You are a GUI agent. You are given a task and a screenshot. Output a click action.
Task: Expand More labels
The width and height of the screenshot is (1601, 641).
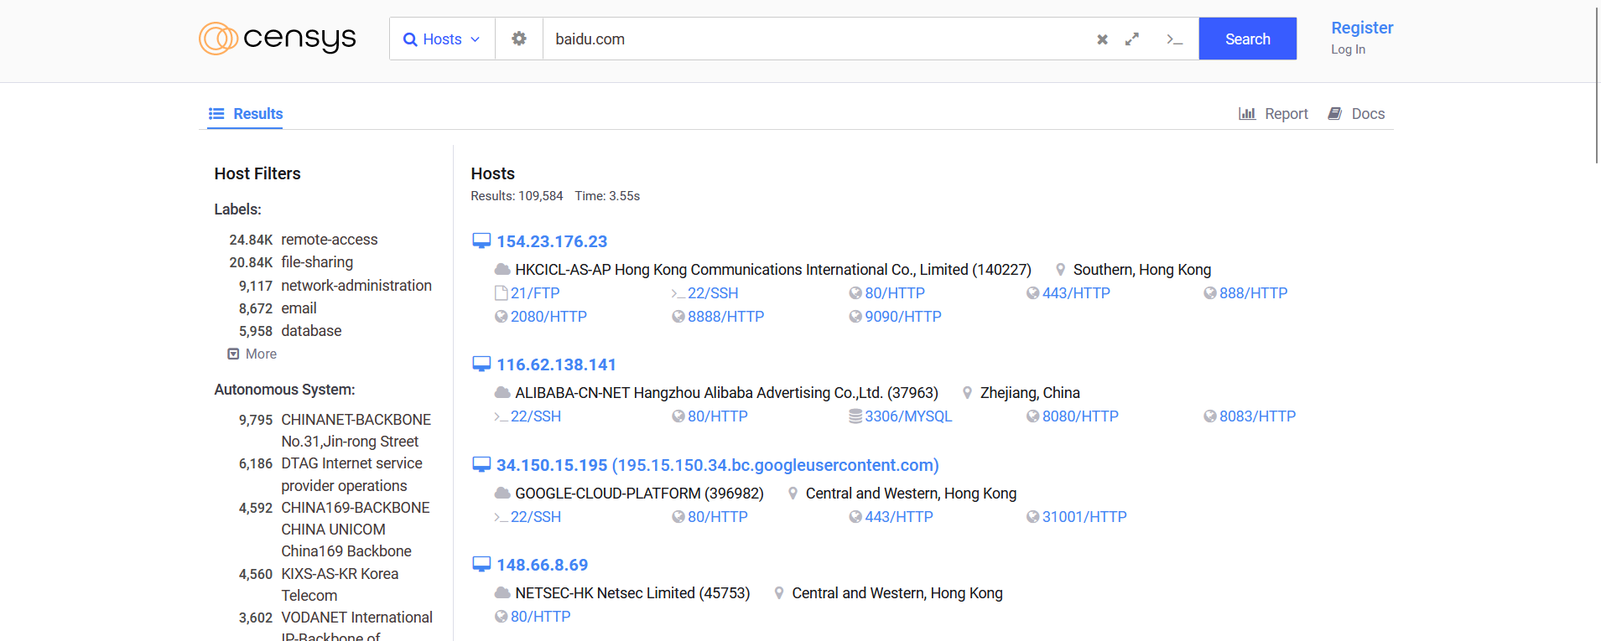[x=252, y=354]
